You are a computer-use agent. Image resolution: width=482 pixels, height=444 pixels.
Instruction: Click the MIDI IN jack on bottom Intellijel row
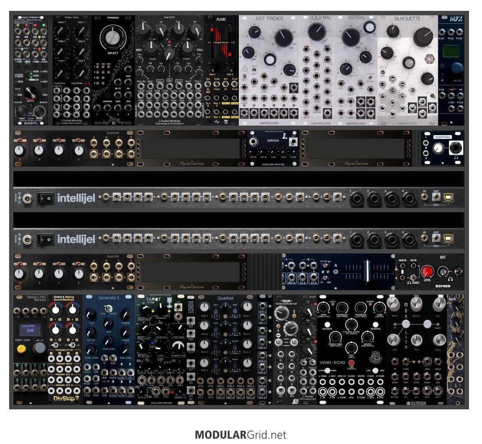click(x=424, y=238)
